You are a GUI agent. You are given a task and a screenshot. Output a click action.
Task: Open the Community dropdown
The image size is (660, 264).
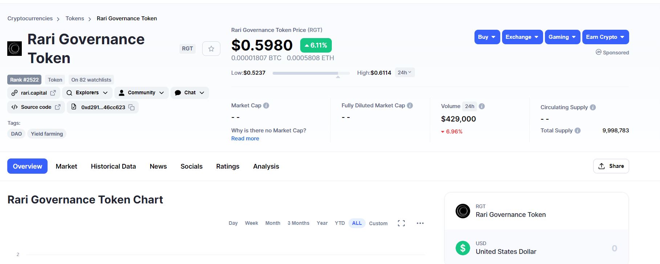142,93
